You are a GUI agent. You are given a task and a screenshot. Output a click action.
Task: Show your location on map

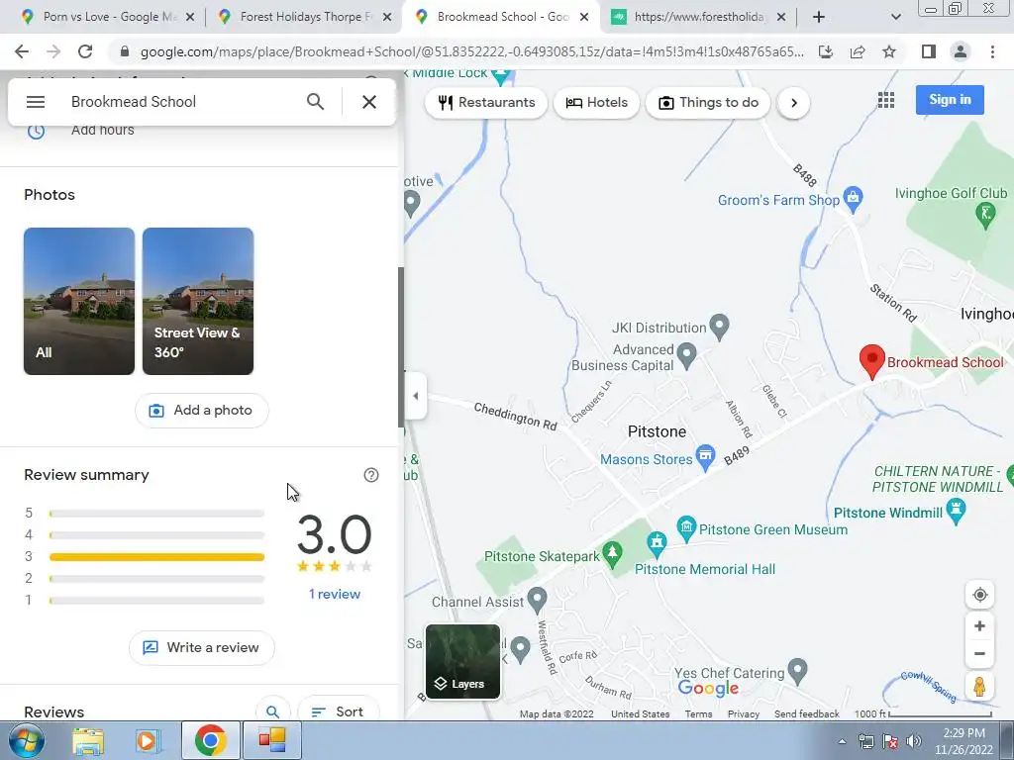click(979, 595)
